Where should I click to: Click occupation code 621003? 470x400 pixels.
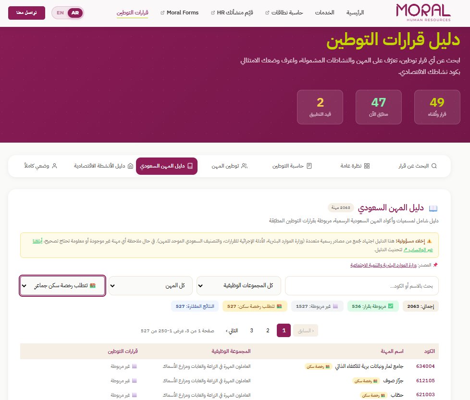coord(425,395)
